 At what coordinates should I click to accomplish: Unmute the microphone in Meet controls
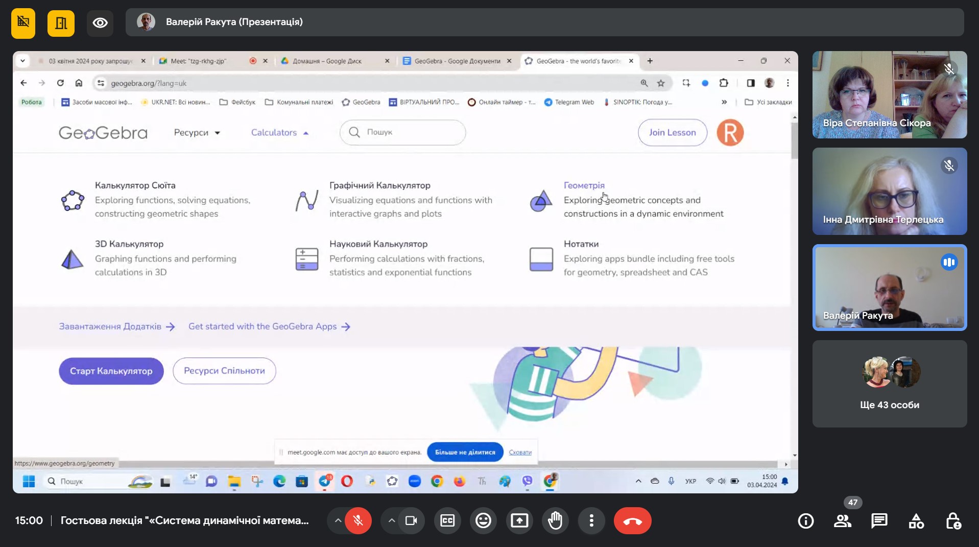click(358, 521)
